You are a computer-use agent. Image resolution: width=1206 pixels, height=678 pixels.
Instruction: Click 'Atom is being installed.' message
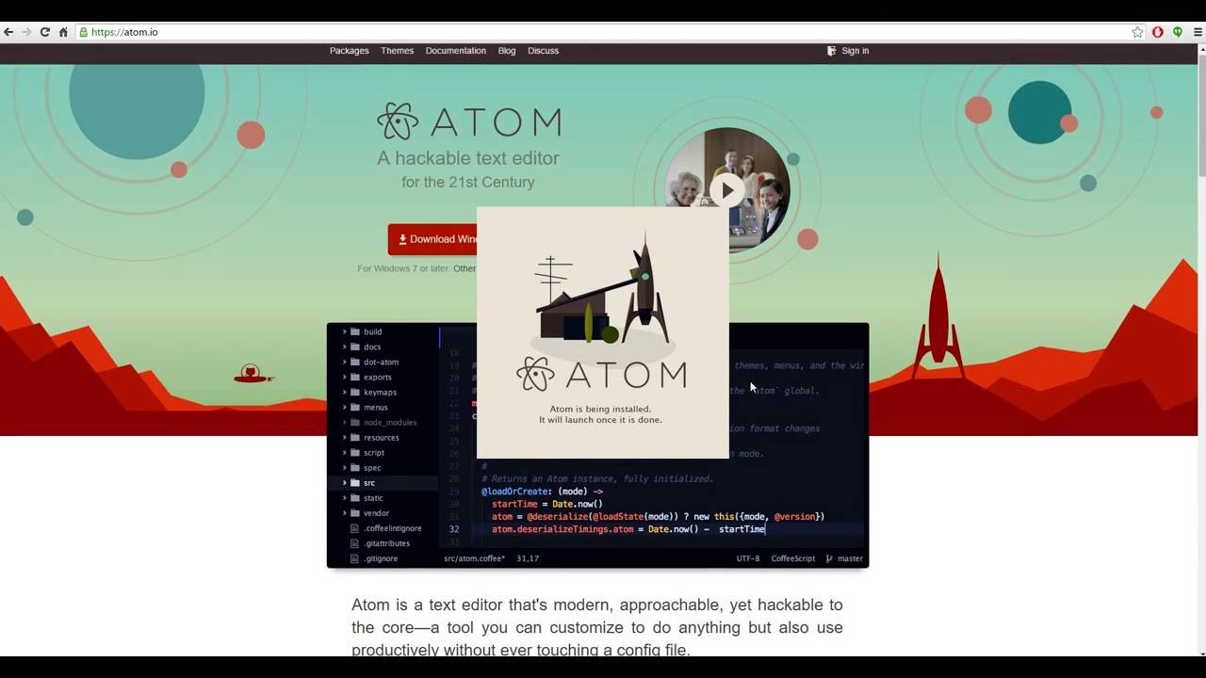tap(600, 410)
